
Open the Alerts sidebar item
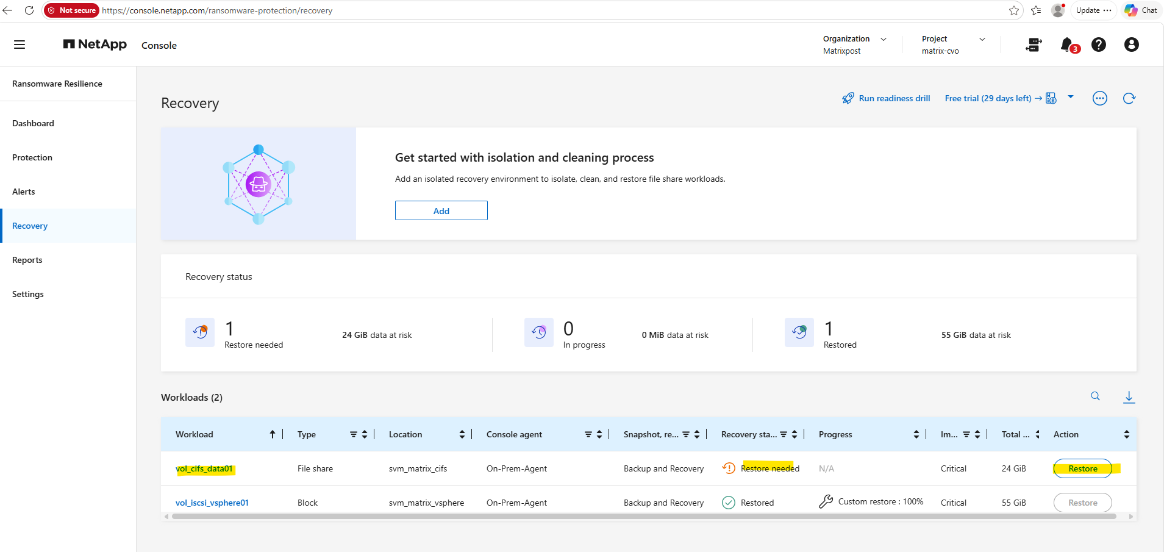(24, 192)
